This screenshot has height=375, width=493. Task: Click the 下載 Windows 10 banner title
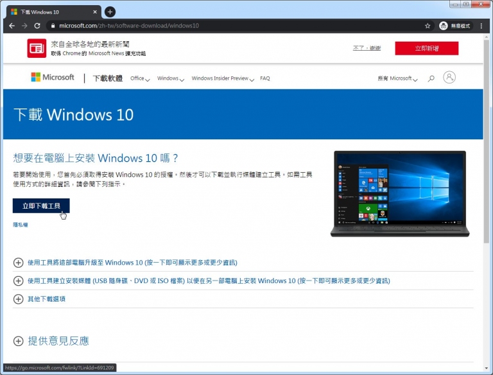(74, 114)
